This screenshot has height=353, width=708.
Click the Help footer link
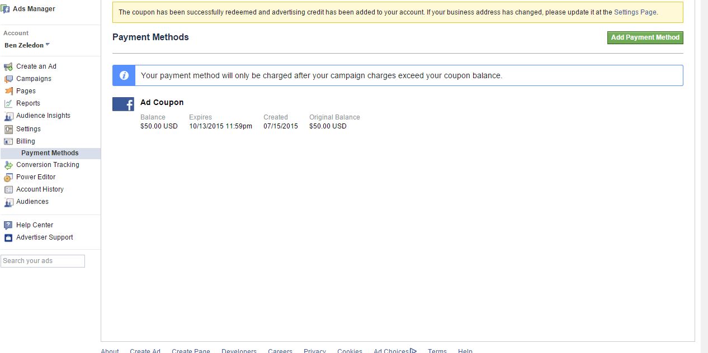(x=465, y=351)
